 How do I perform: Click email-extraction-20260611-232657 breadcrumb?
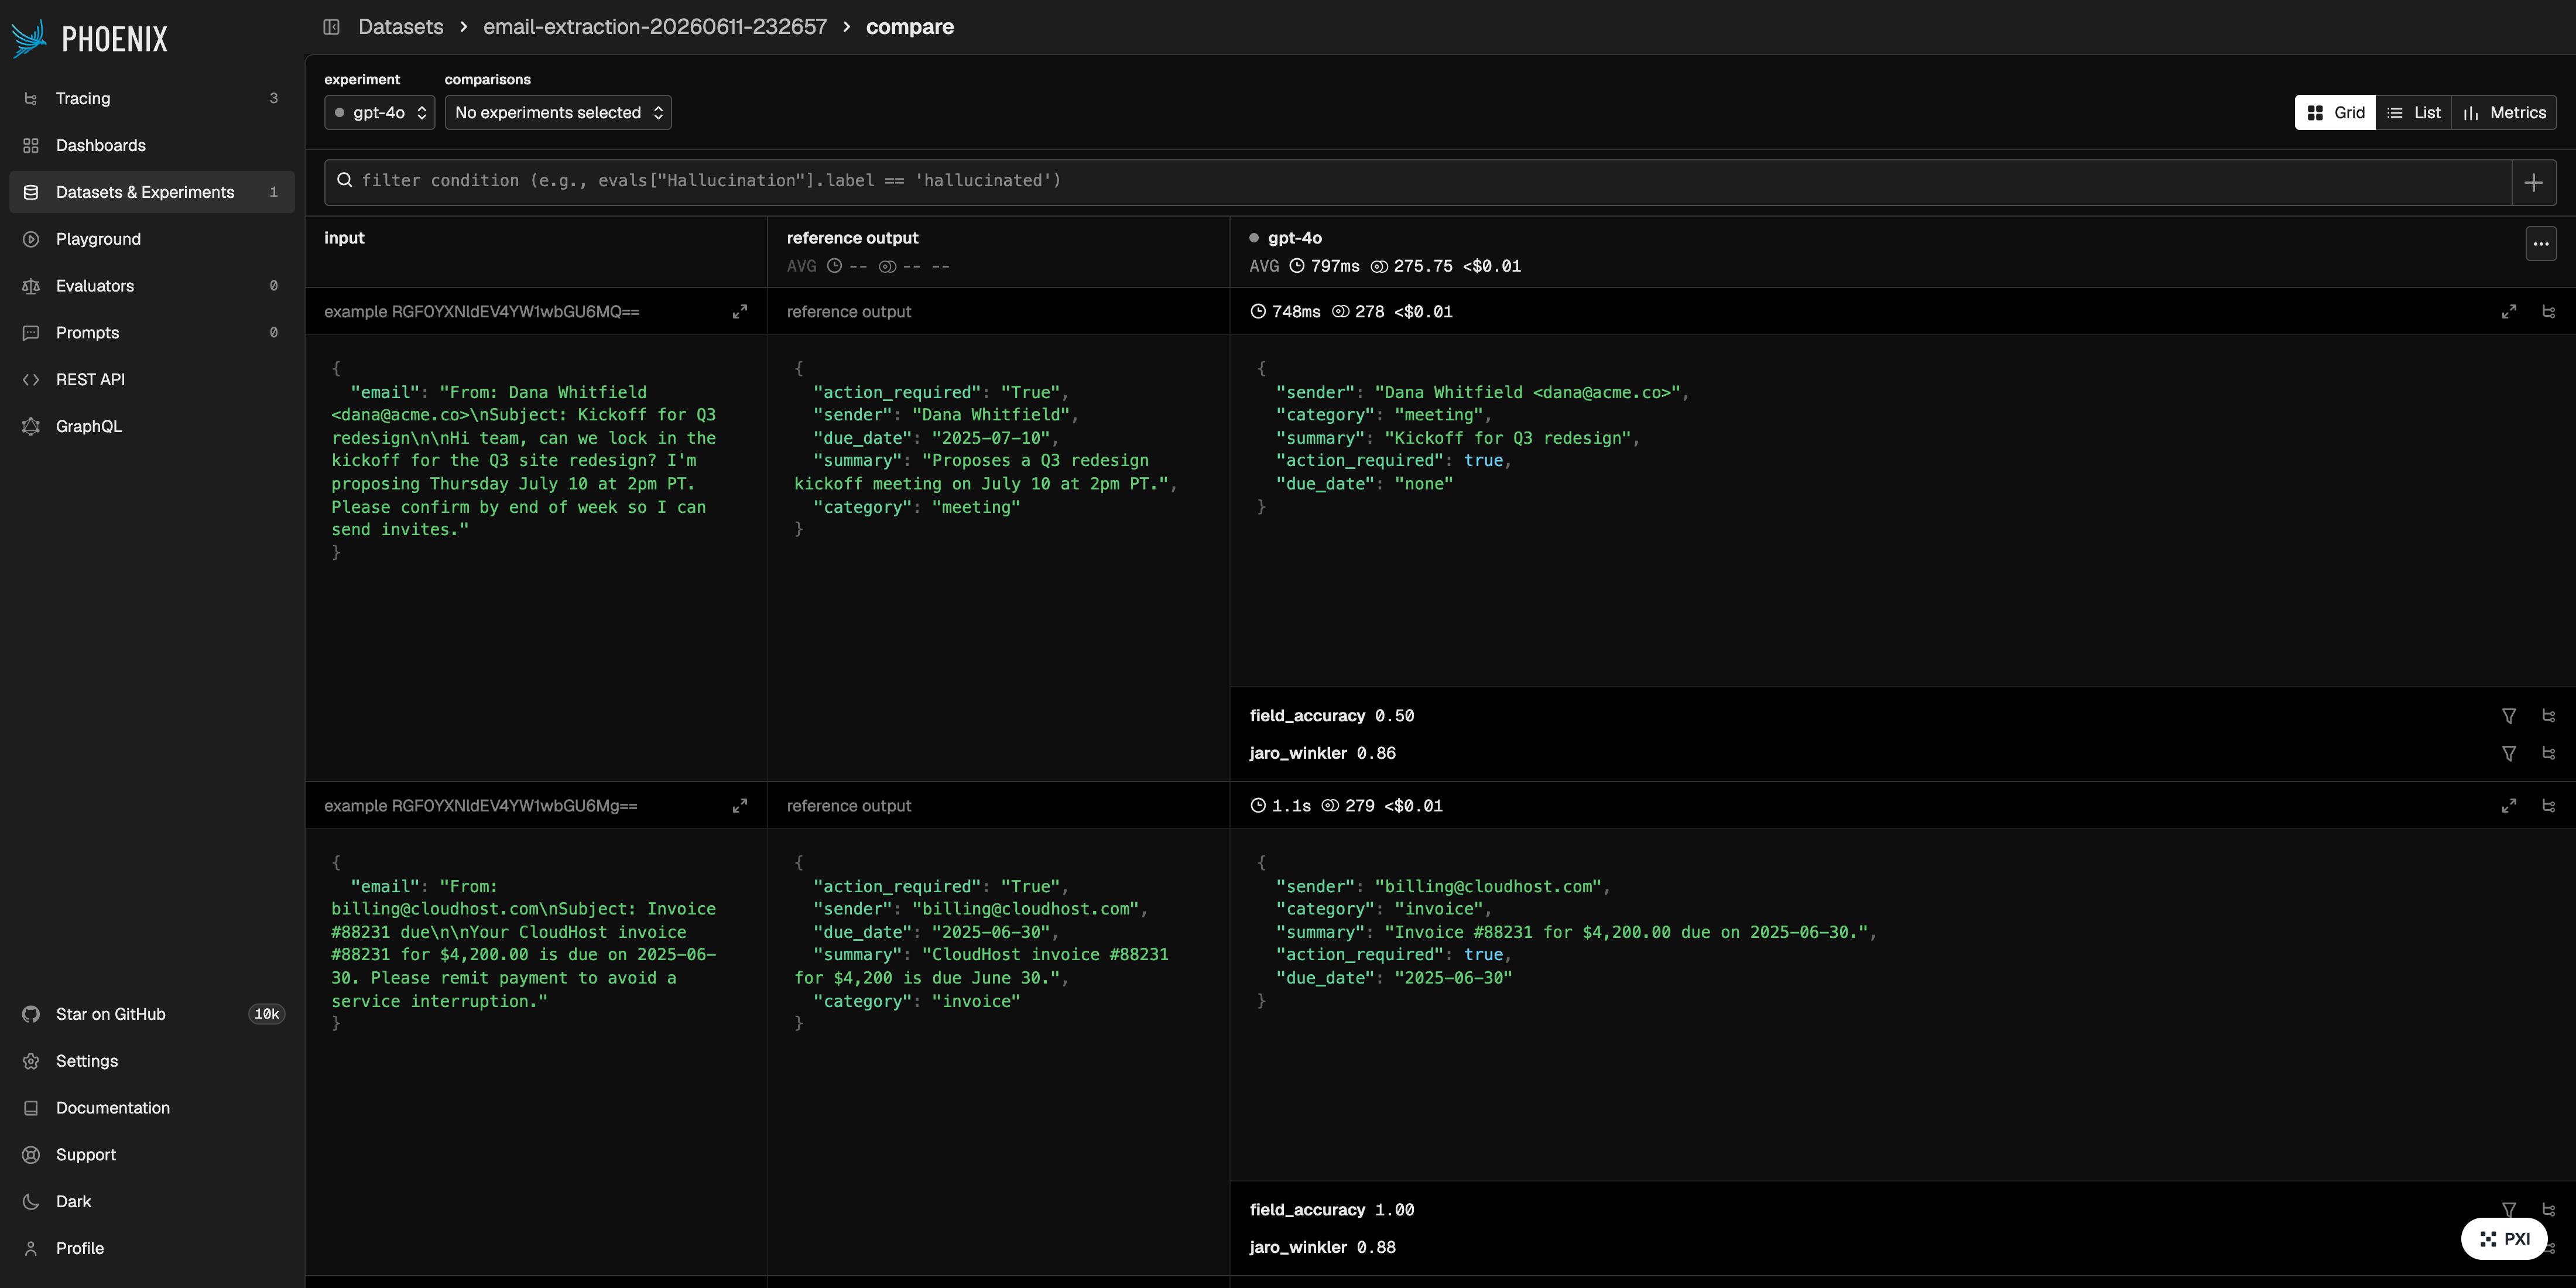coord(655,27)
